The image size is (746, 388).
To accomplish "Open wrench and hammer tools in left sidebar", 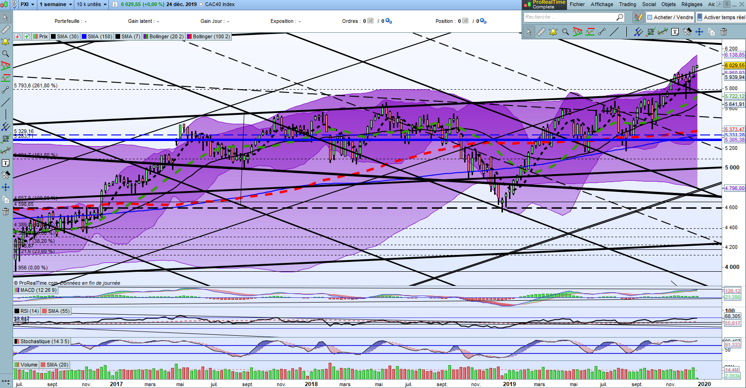I will click(6, 175).
